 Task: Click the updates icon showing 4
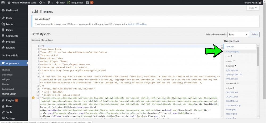click(x=40, y=3)
